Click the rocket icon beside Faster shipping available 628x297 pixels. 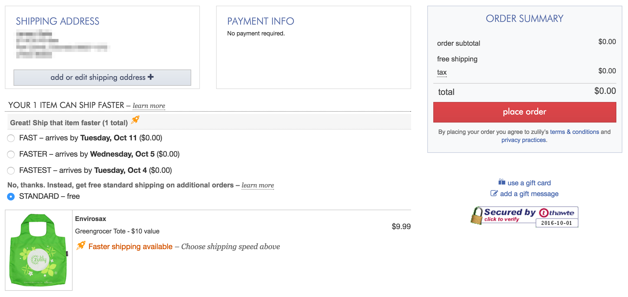[x=81, y=246]
